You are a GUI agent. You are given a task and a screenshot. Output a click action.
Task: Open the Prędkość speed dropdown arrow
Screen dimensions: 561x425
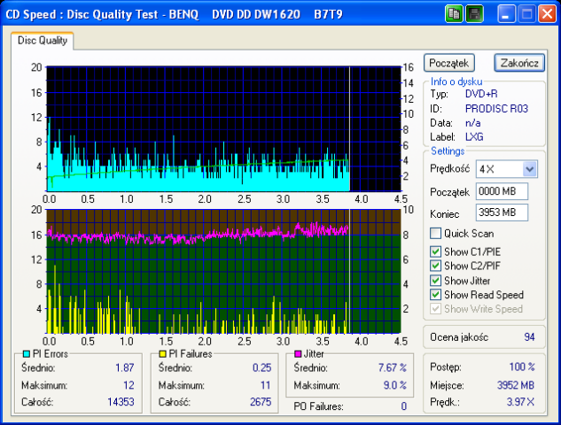click(529, 169)
